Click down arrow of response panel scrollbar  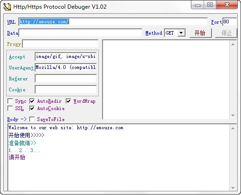pos(233,116)
